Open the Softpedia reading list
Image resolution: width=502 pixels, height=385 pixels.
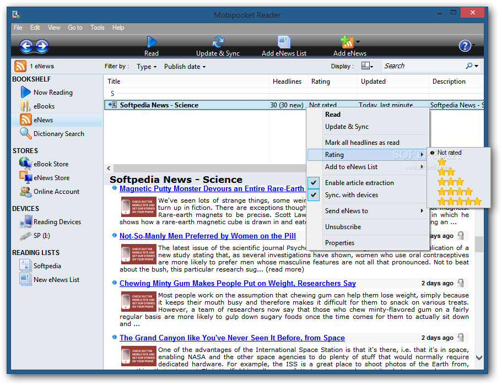tap(40, 265)
